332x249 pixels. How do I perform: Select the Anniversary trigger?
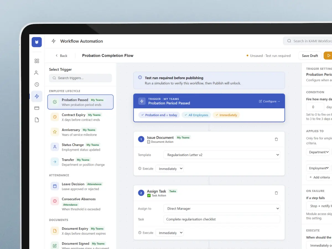point(81,132)
